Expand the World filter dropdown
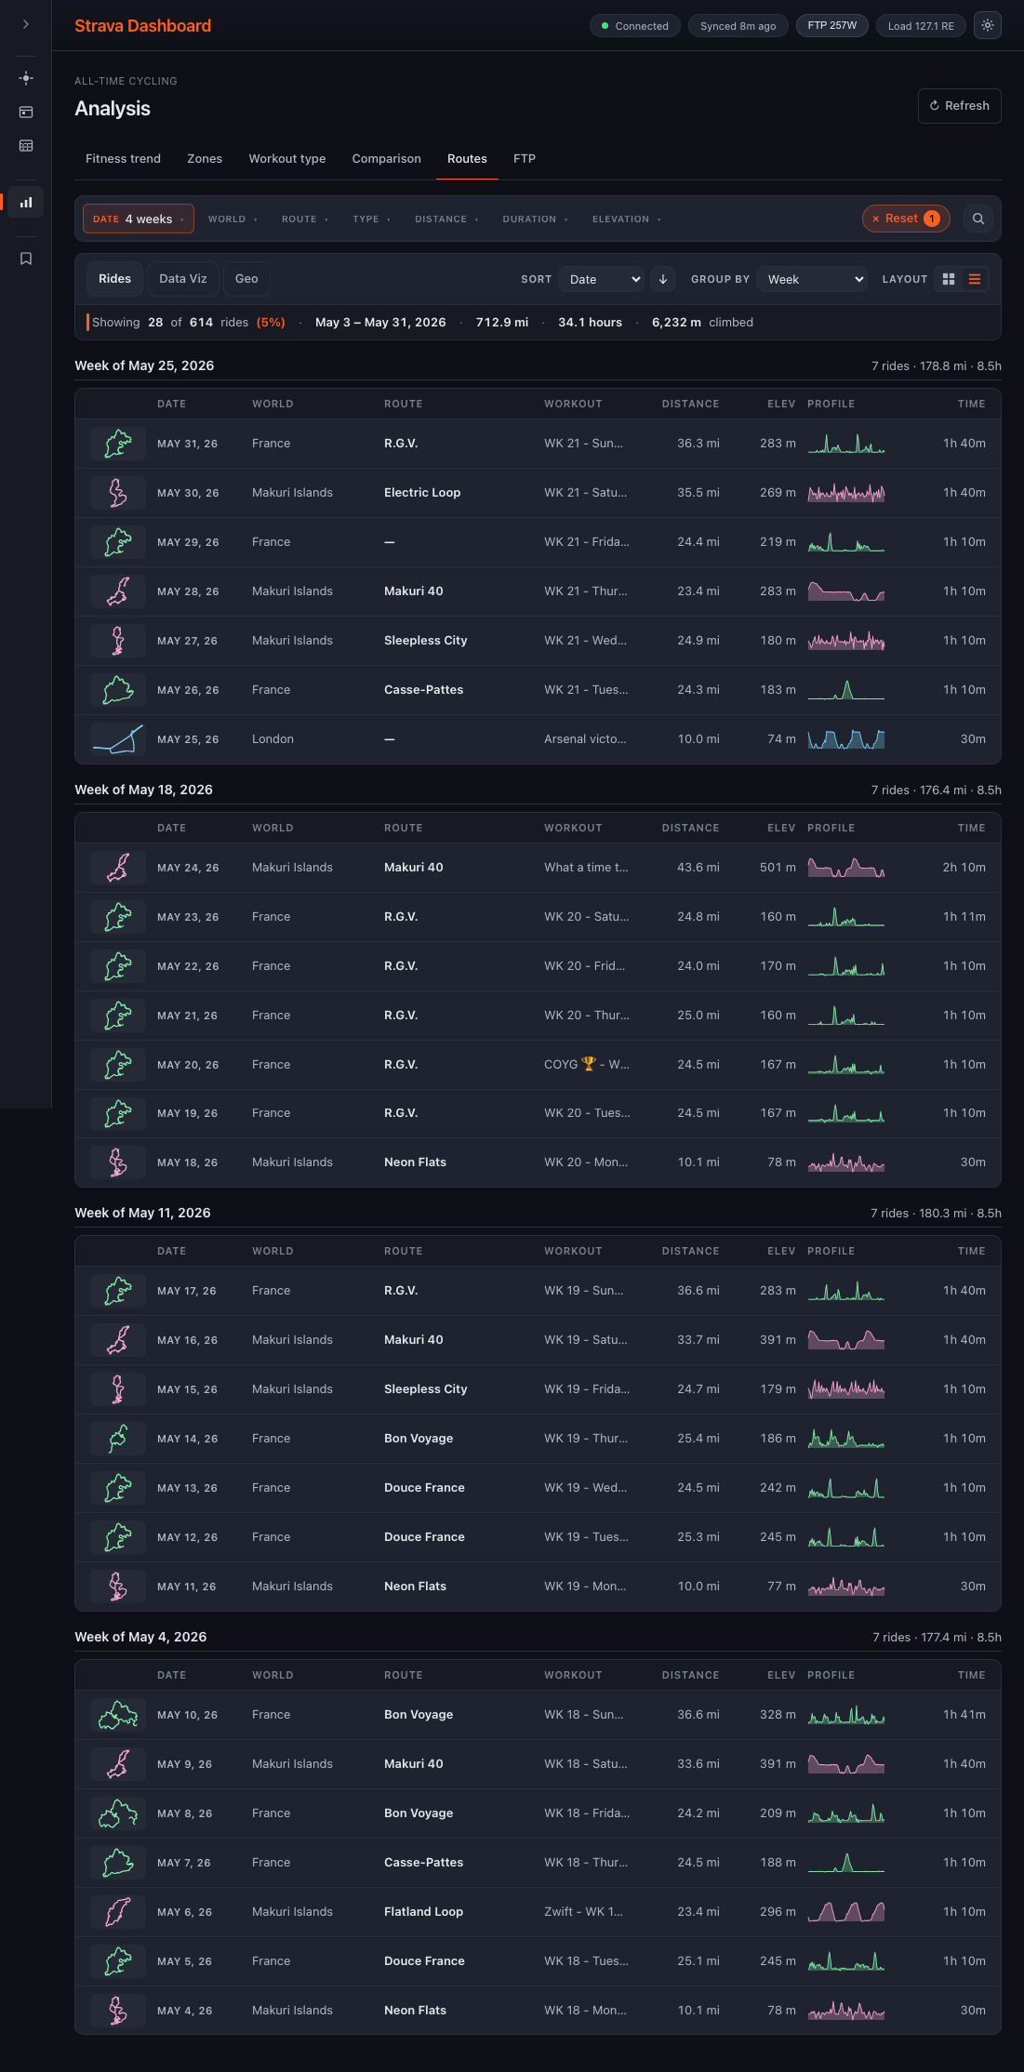The height and width of the screenshot is (2072, 1024). click(233, 219)
